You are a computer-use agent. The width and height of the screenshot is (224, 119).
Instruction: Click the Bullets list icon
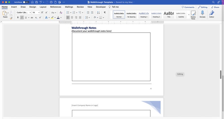68,13
